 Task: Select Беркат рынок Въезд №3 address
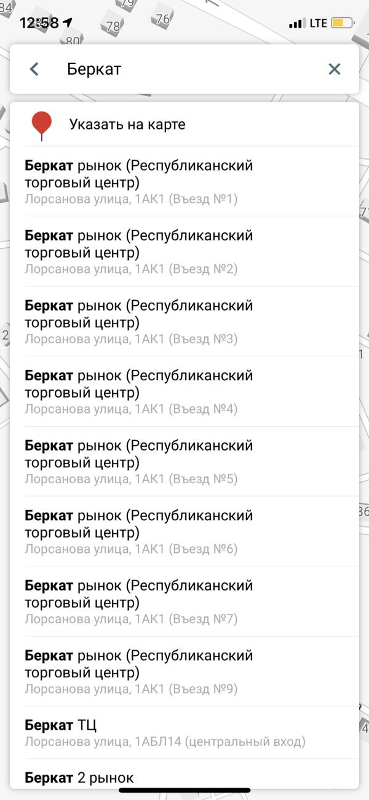click(x=184, y=322)
